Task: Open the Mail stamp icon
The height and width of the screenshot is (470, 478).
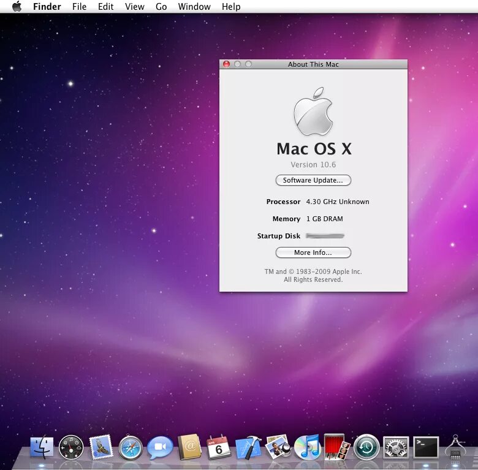Action: pos(101,447)
